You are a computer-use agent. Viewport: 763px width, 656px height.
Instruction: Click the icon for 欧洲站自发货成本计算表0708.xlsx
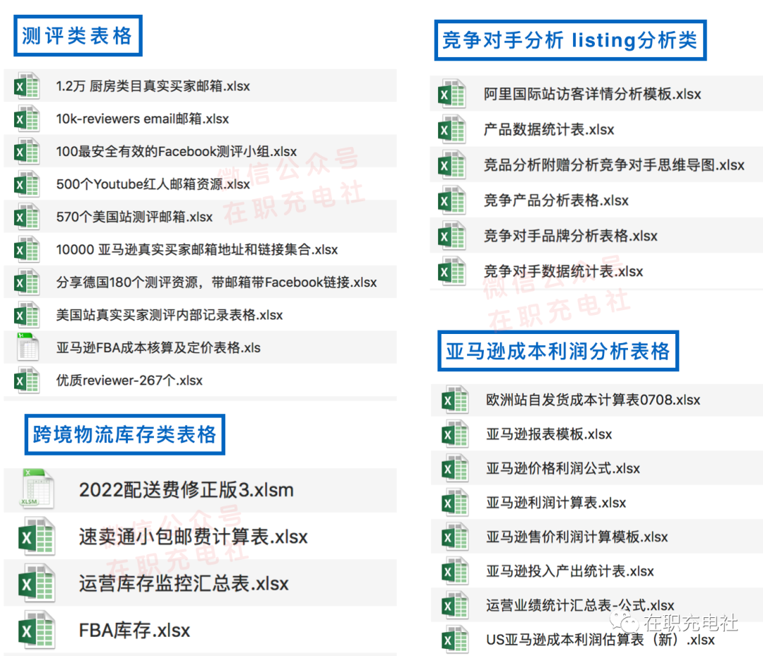[x=455, y=400]
